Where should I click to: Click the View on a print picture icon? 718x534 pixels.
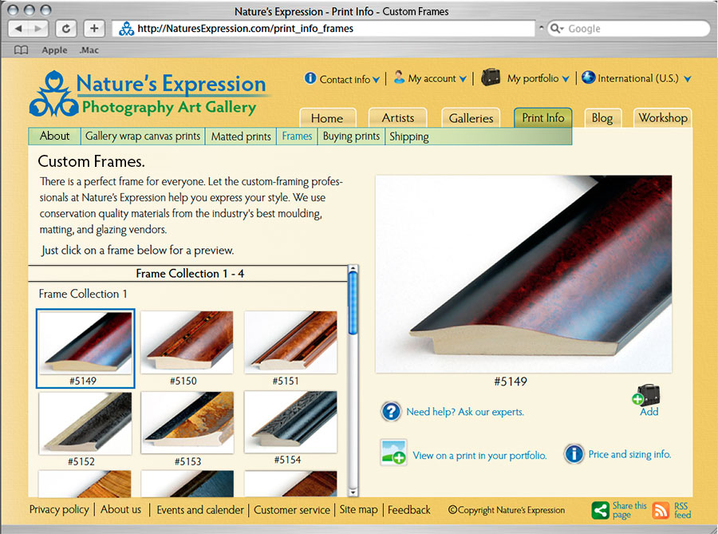(x=393, y=453)
